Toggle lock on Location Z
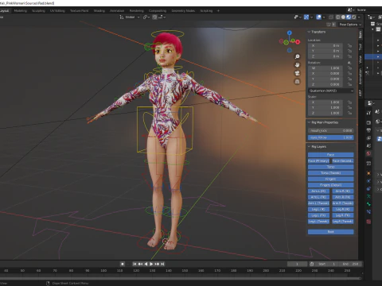The image size is (382, 286). (x=349, y=56)
